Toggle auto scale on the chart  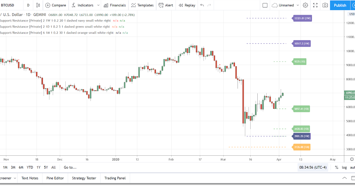tap(353, 167)
